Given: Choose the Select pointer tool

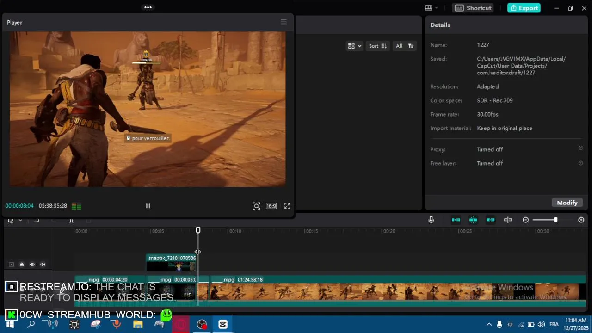Looking at the screenshot, I should tap(11, 221).
